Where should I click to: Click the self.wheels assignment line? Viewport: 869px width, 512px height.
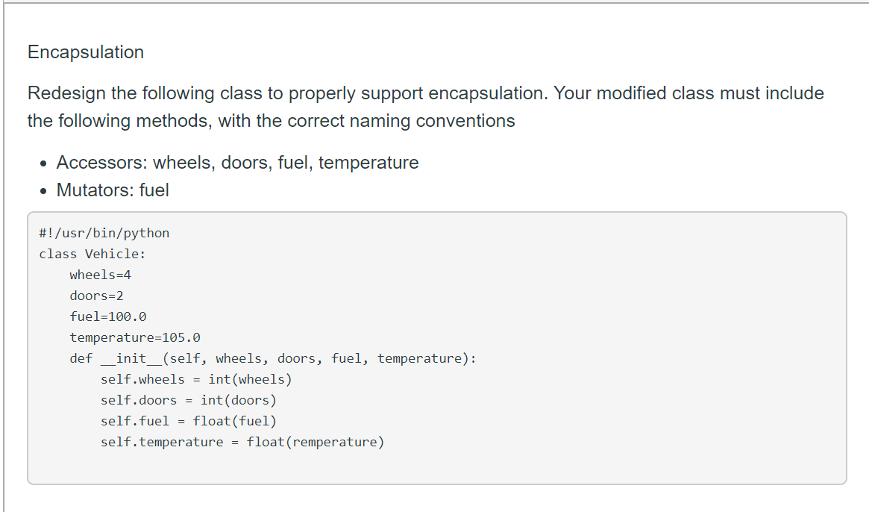(196, 379)
